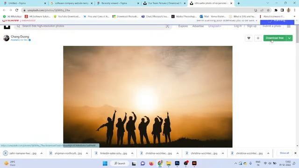Screen dimensions: 299x168
Task: Open Firefox from the taskbar
Action: (x=151, y=163)
